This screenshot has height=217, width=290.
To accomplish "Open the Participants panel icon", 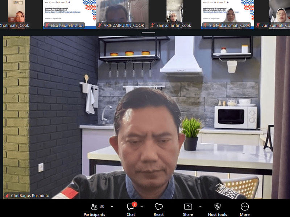I will tap(94, 207).
